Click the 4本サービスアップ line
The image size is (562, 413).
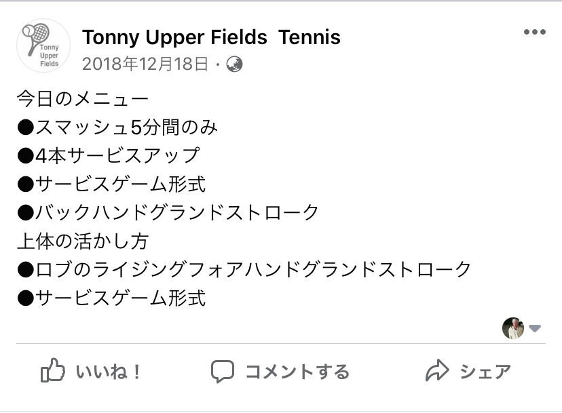coord(109,155)
